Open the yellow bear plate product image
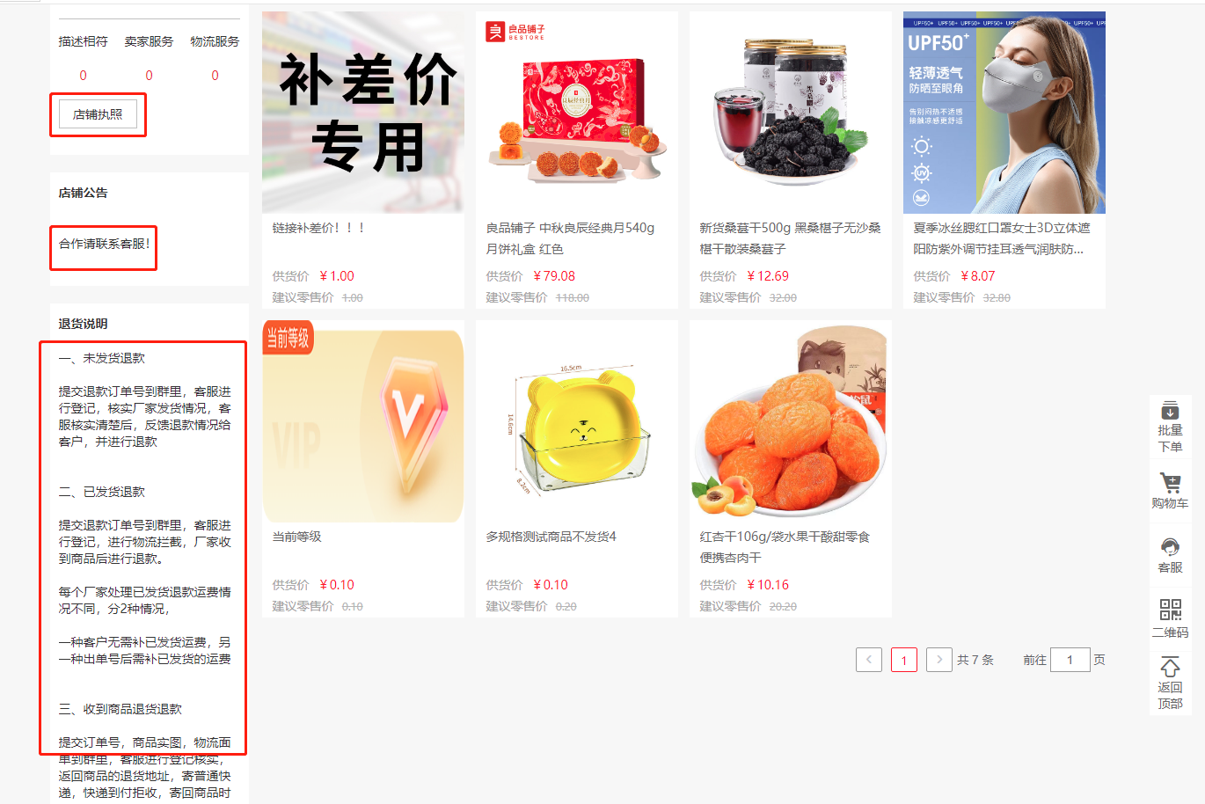 tap(577, 421)
